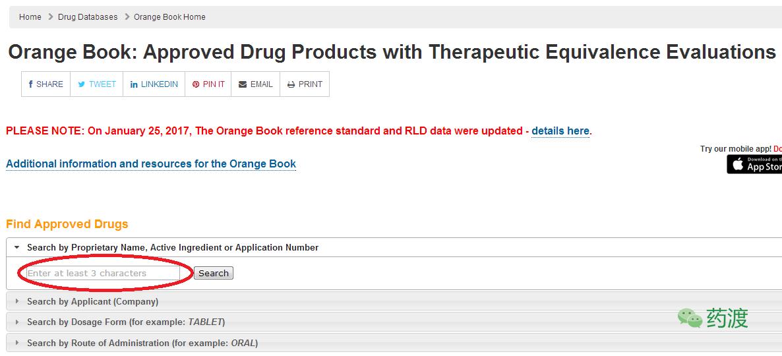Click the Email envelope icon
Viewport: 782px width, 356px height.
click(x=243, y=84)
